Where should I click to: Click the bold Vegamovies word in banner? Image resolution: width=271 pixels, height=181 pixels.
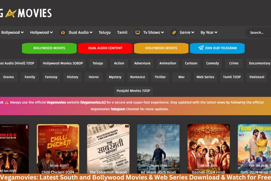tap(56, 102)
